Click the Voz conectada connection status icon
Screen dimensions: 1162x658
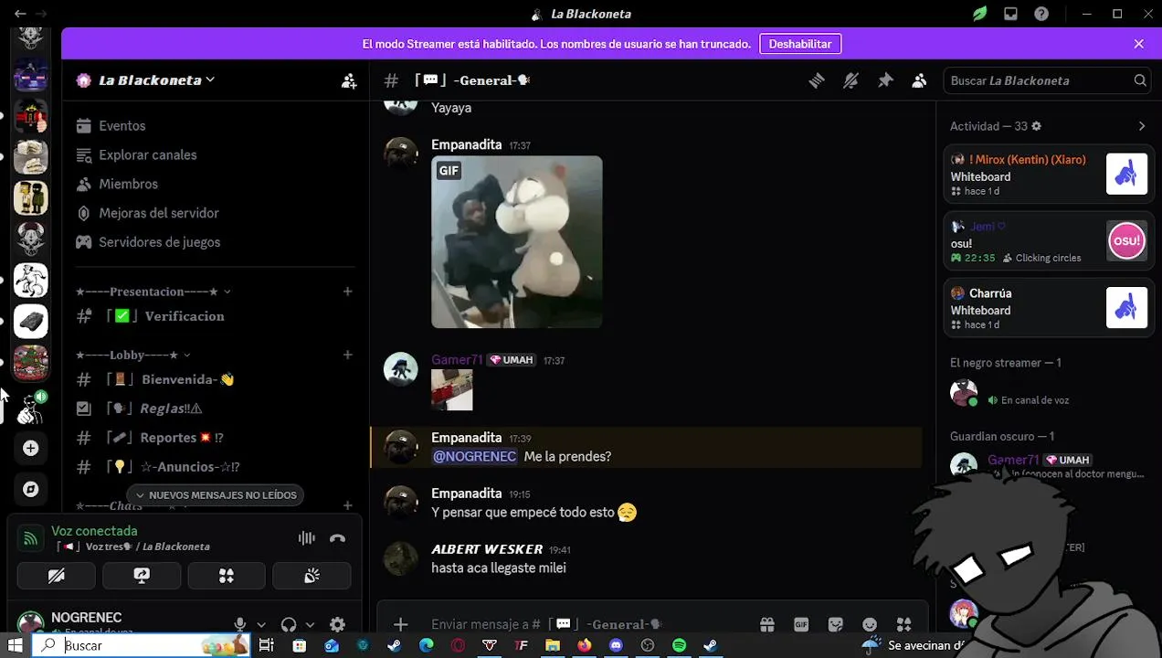pos(30,538)
